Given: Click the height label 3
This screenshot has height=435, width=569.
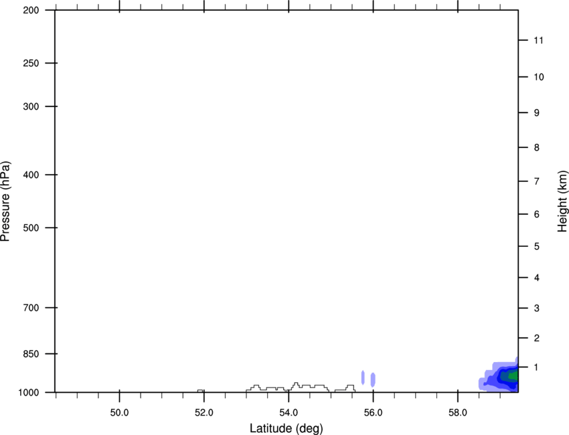Looking at the screenshot, I should pos(537,309).
